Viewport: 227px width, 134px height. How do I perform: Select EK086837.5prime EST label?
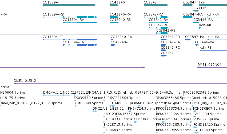pos(118,130)
